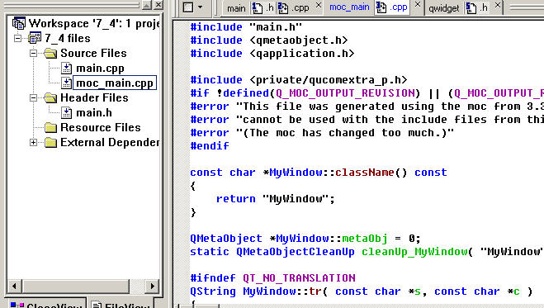544x308 pixels.
Task: Click the cleanUp_MyWindow identifier
Action: pyautogui.click(x=414, y=252)
